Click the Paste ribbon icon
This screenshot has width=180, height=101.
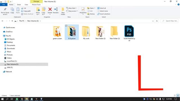point(18,11)
